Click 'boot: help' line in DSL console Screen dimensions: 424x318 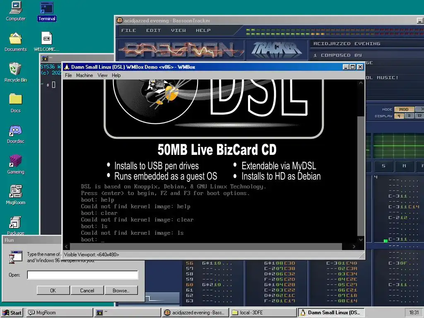97,200
